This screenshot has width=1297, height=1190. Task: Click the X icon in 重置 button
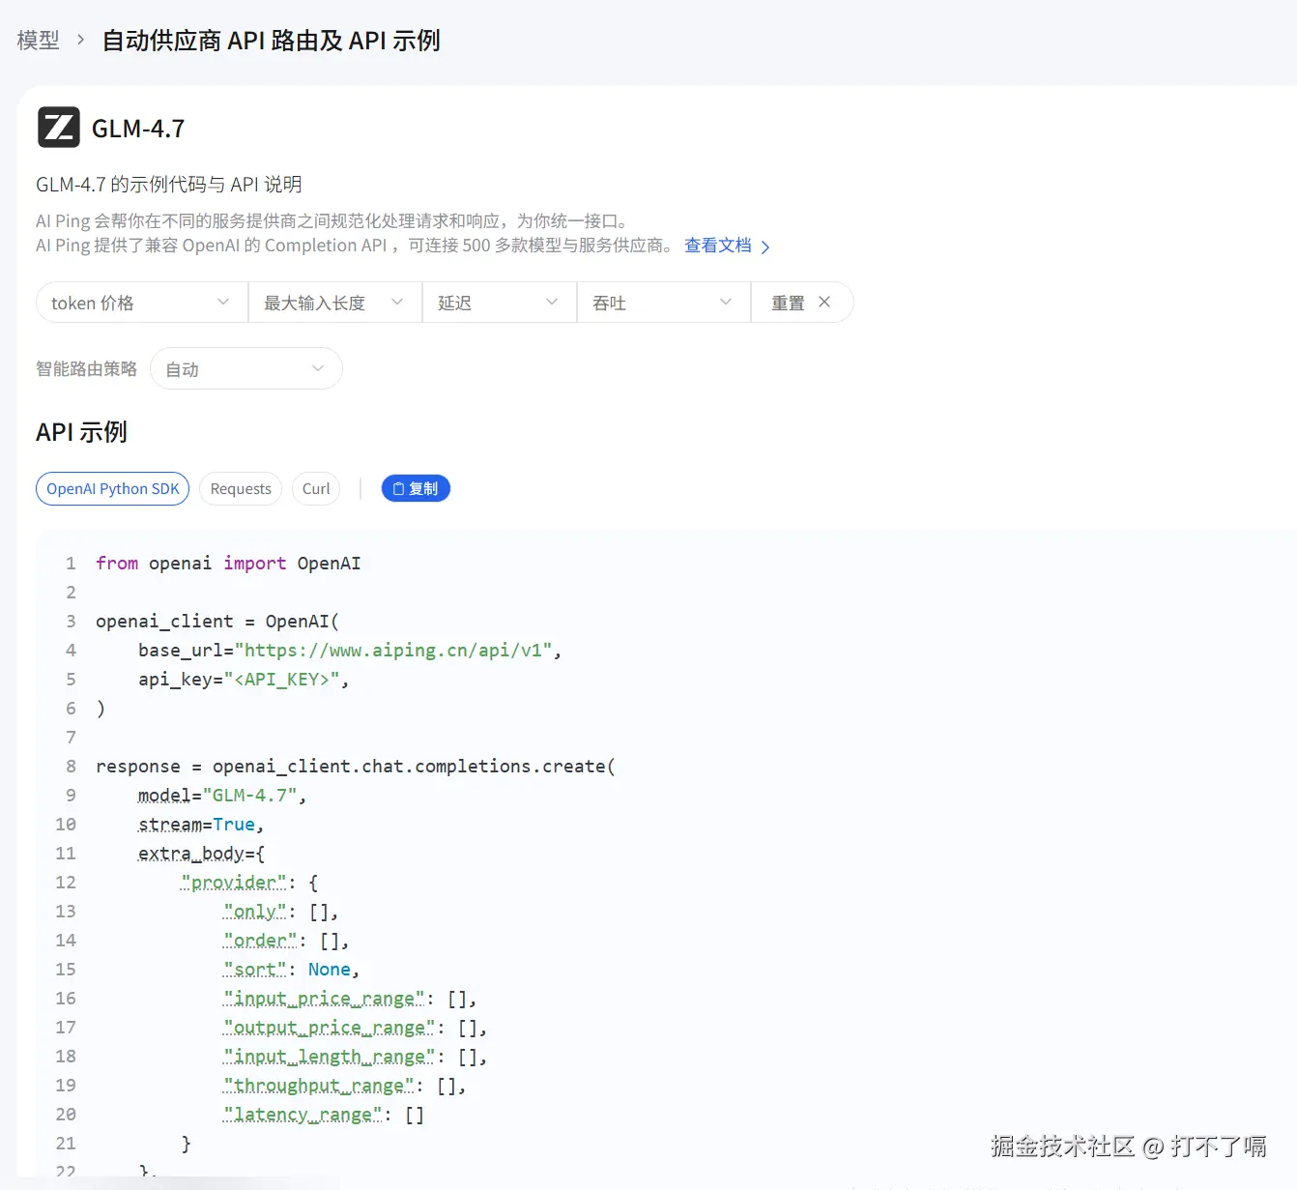(x=824, y=302)
